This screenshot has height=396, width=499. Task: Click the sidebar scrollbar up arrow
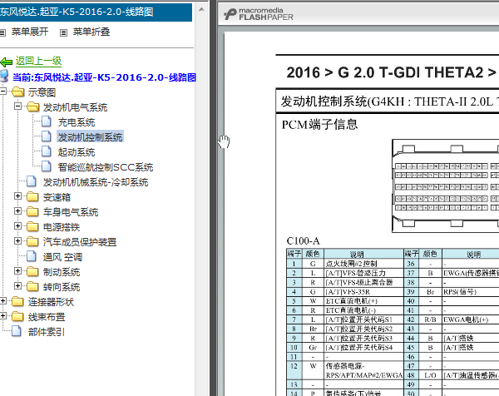coord(201,9)
